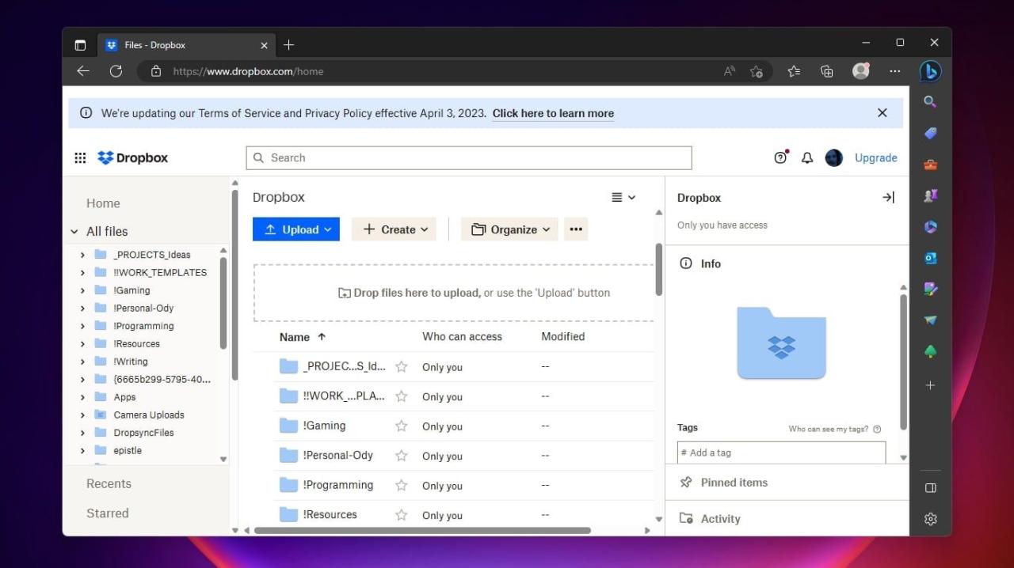Open the Edge sidebar search icon
This screenshot has width=1014, height=568.
pos(930,102)
